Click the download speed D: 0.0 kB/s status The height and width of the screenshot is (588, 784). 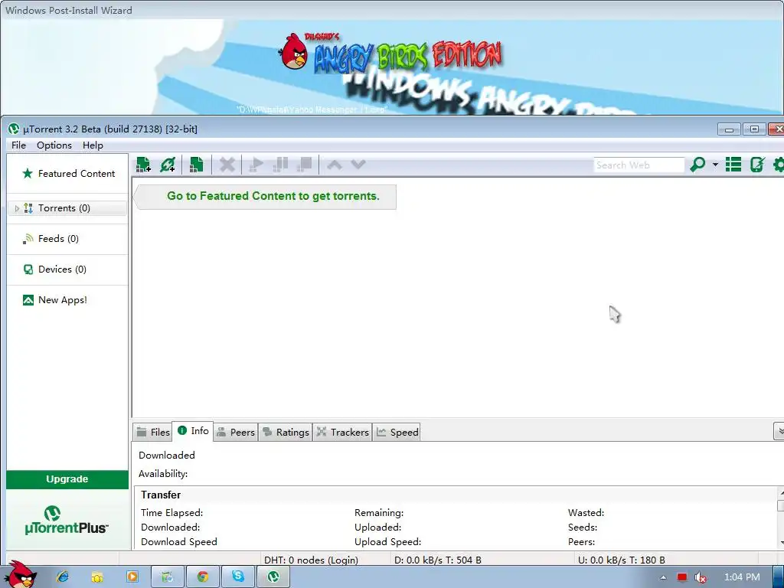tap(438, 560)
